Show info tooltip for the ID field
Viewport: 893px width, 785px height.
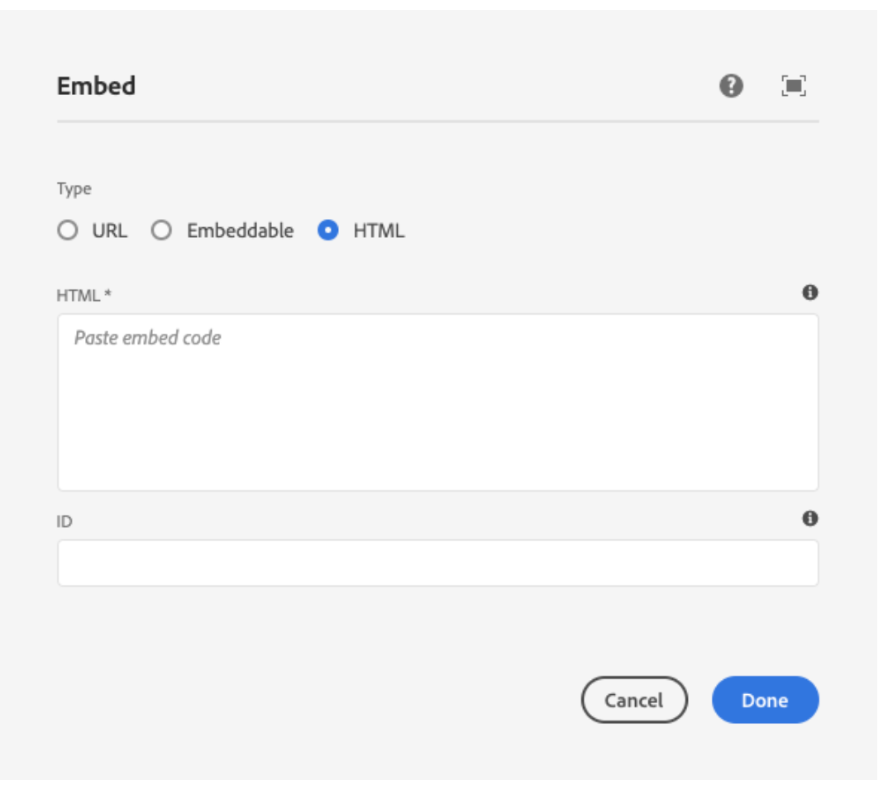pos(810,519)
